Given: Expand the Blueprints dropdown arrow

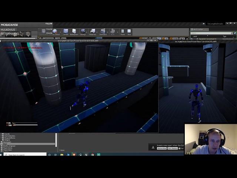Looking at the screenshot, I should 97,32.
